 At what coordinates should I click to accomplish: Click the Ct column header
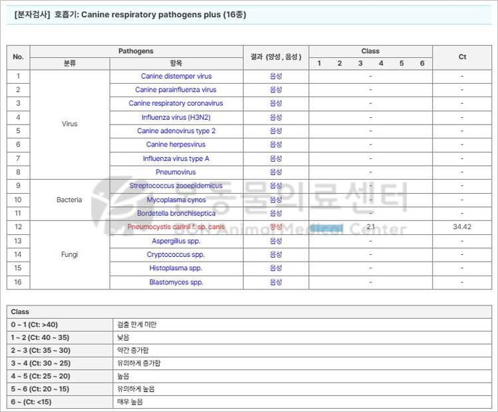point(462,57)
